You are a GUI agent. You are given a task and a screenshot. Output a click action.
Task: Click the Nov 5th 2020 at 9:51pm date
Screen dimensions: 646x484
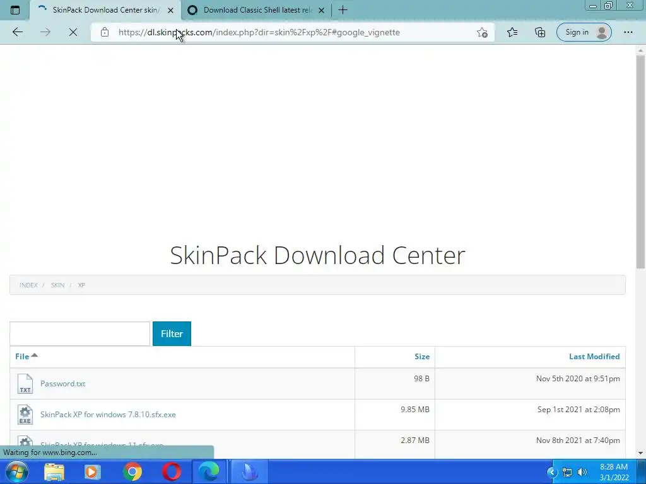click(x=578, y=379)
